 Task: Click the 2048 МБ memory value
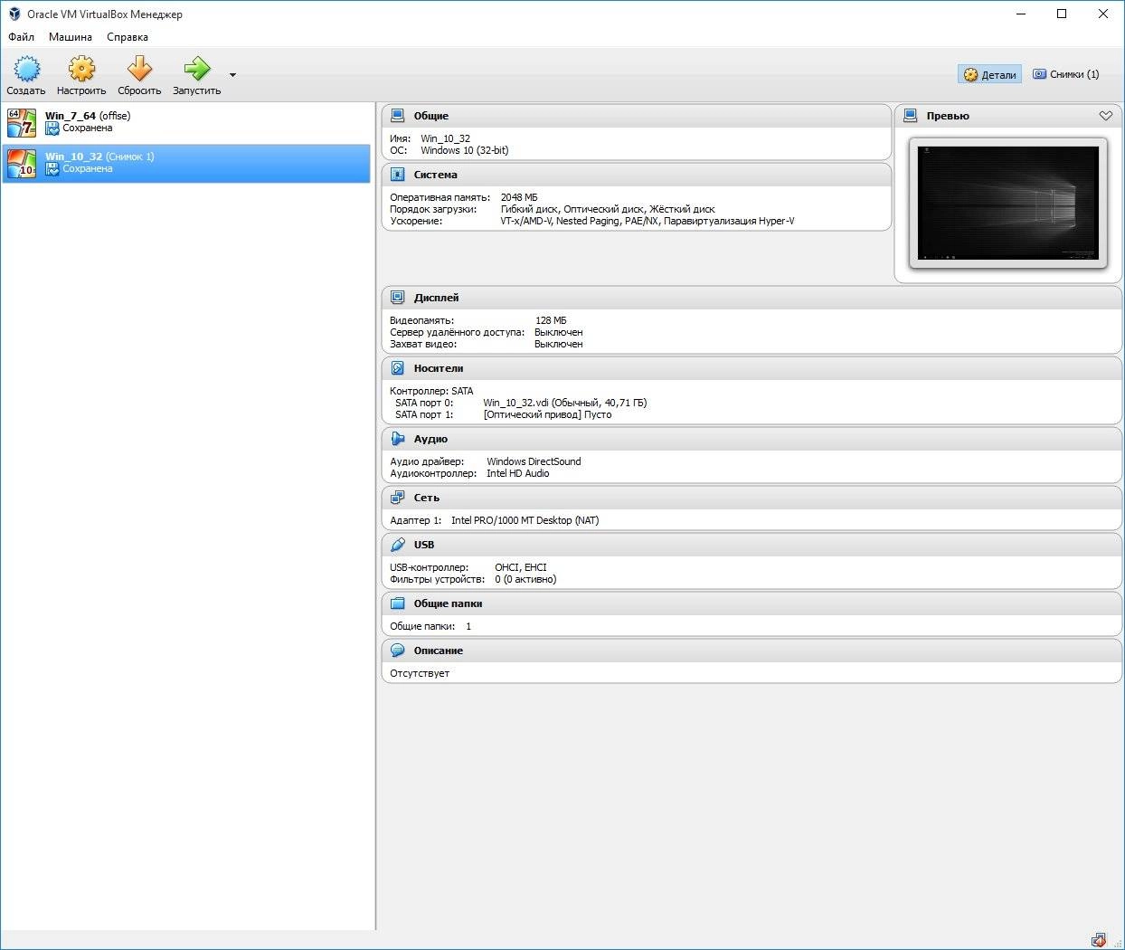519,197
